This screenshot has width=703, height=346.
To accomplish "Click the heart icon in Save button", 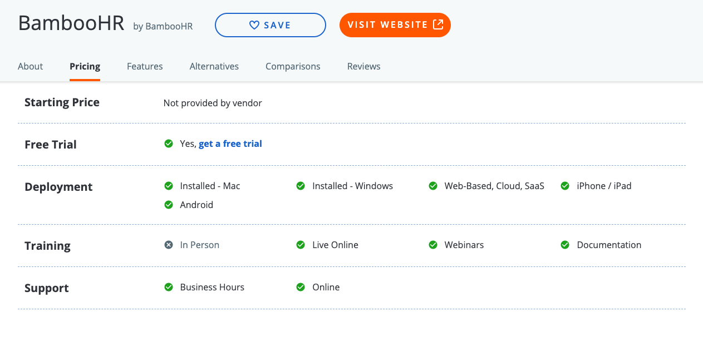I will coord(254,25).
